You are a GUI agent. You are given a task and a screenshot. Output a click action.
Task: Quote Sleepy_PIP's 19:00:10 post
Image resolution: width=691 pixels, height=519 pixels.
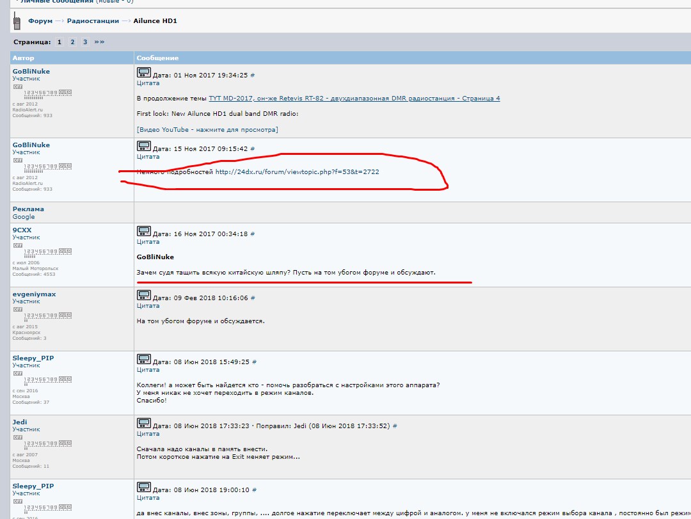[148, 497]
